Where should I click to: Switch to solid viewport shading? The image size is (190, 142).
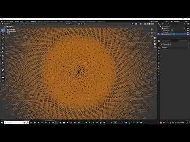pos(150,24)
